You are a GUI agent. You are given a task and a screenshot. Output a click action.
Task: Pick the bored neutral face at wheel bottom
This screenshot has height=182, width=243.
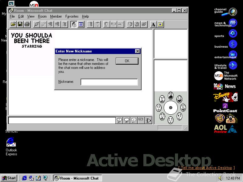170,120
